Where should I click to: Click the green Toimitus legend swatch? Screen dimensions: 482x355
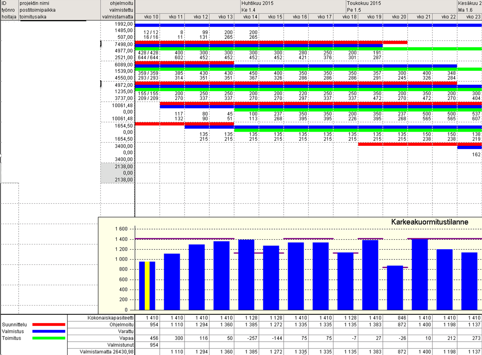coord(49,338)
